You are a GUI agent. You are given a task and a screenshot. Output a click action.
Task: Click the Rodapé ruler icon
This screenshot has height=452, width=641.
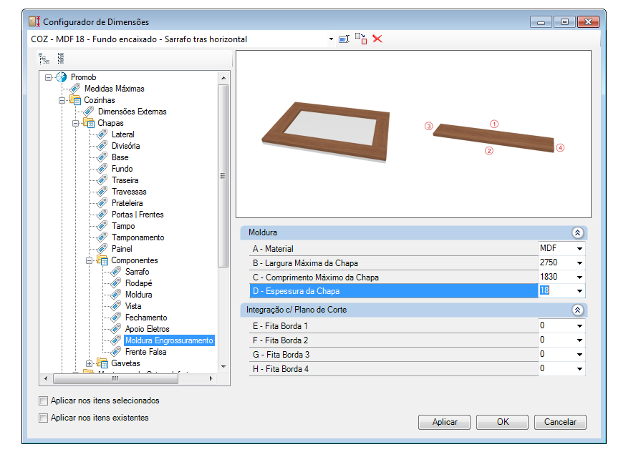click(x=116, y=283)
